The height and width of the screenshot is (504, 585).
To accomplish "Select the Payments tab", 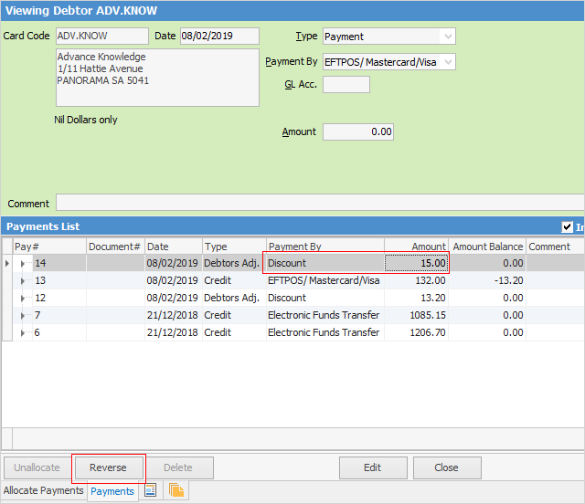I will [112, 491].
